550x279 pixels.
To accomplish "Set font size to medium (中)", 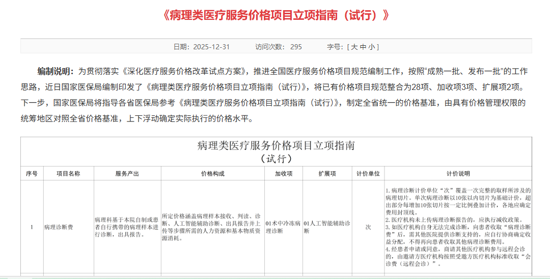I will [x=363, y=47].
